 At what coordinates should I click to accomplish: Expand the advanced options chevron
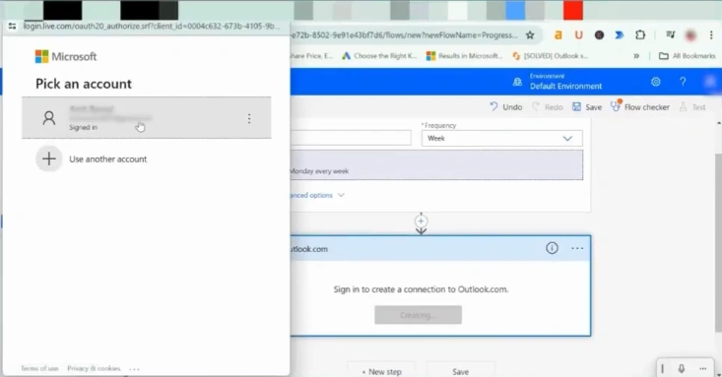coord(341,195)
